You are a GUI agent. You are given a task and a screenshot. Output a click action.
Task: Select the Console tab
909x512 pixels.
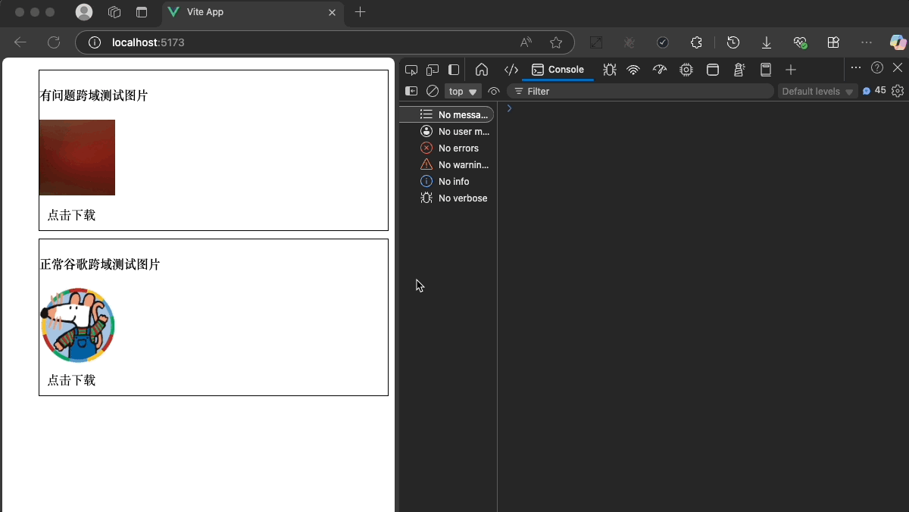(558, 70)
